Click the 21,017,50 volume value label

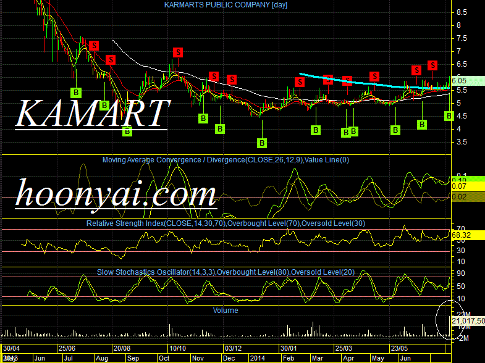pos(468,321)
